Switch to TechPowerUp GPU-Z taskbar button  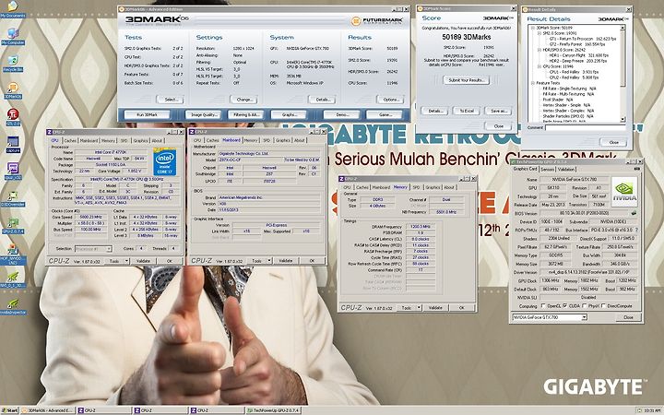pyautogui.click(x=273, y=410)
